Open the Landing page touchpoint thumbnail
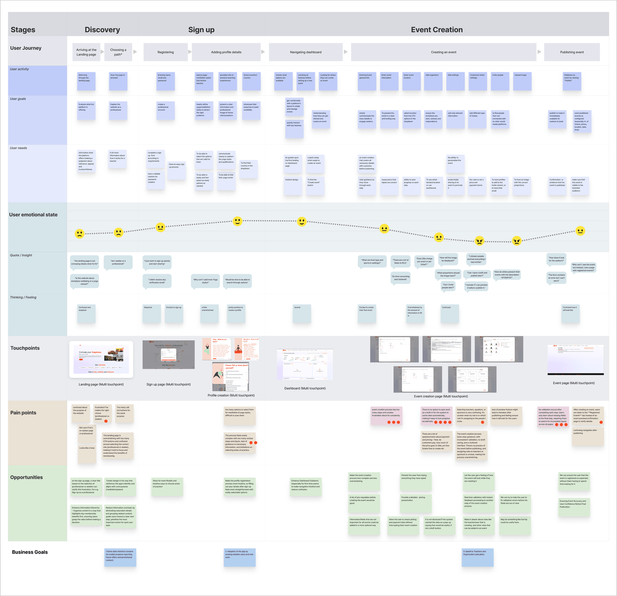Image resolution: width=617 pixels, height=596 pixels. coord(101,359)
